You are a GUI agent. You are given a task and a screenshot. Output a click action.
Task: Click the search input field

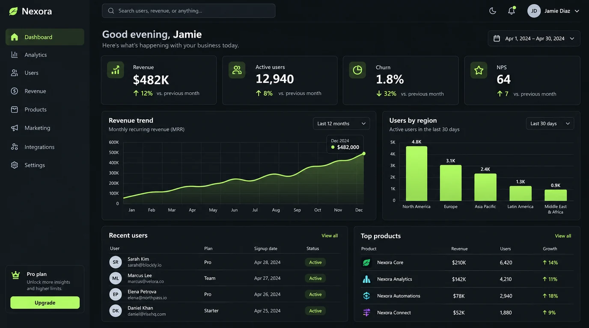coord(189,11)
